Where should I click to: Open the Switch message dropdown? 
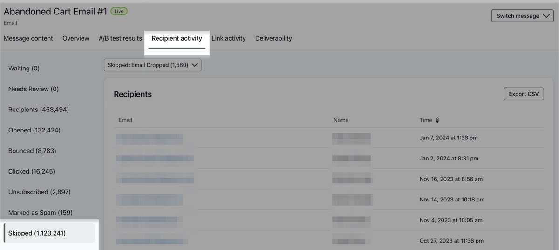point(522,16)
